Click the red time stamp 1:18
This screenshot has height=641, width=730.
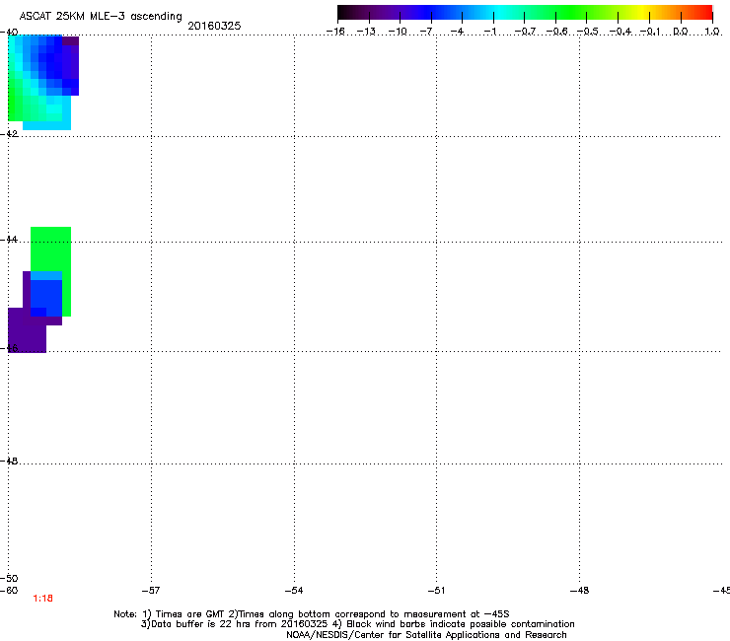(x=42, y=599)
